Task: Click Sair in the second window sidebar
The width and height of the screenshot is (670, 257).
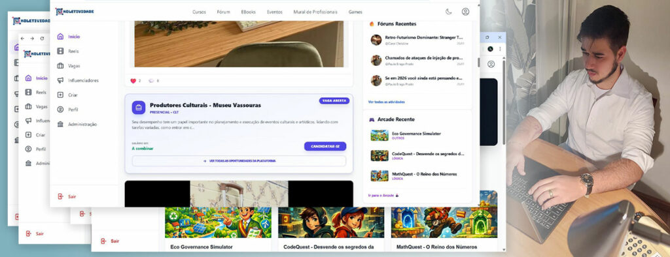Action: 35,234
